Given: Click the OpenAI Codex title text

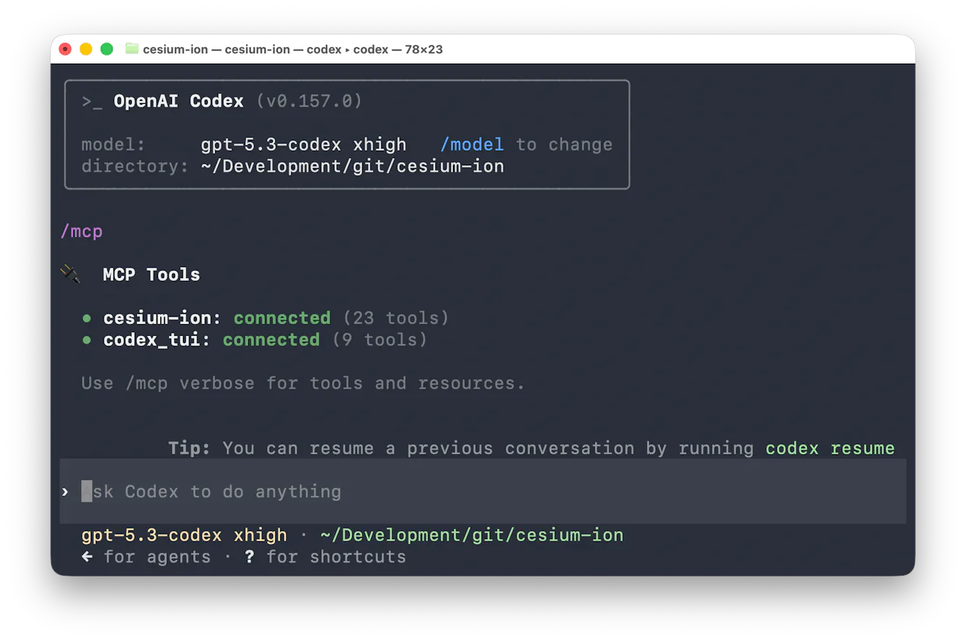Looking at the screenshot, I should click(179, 101).
